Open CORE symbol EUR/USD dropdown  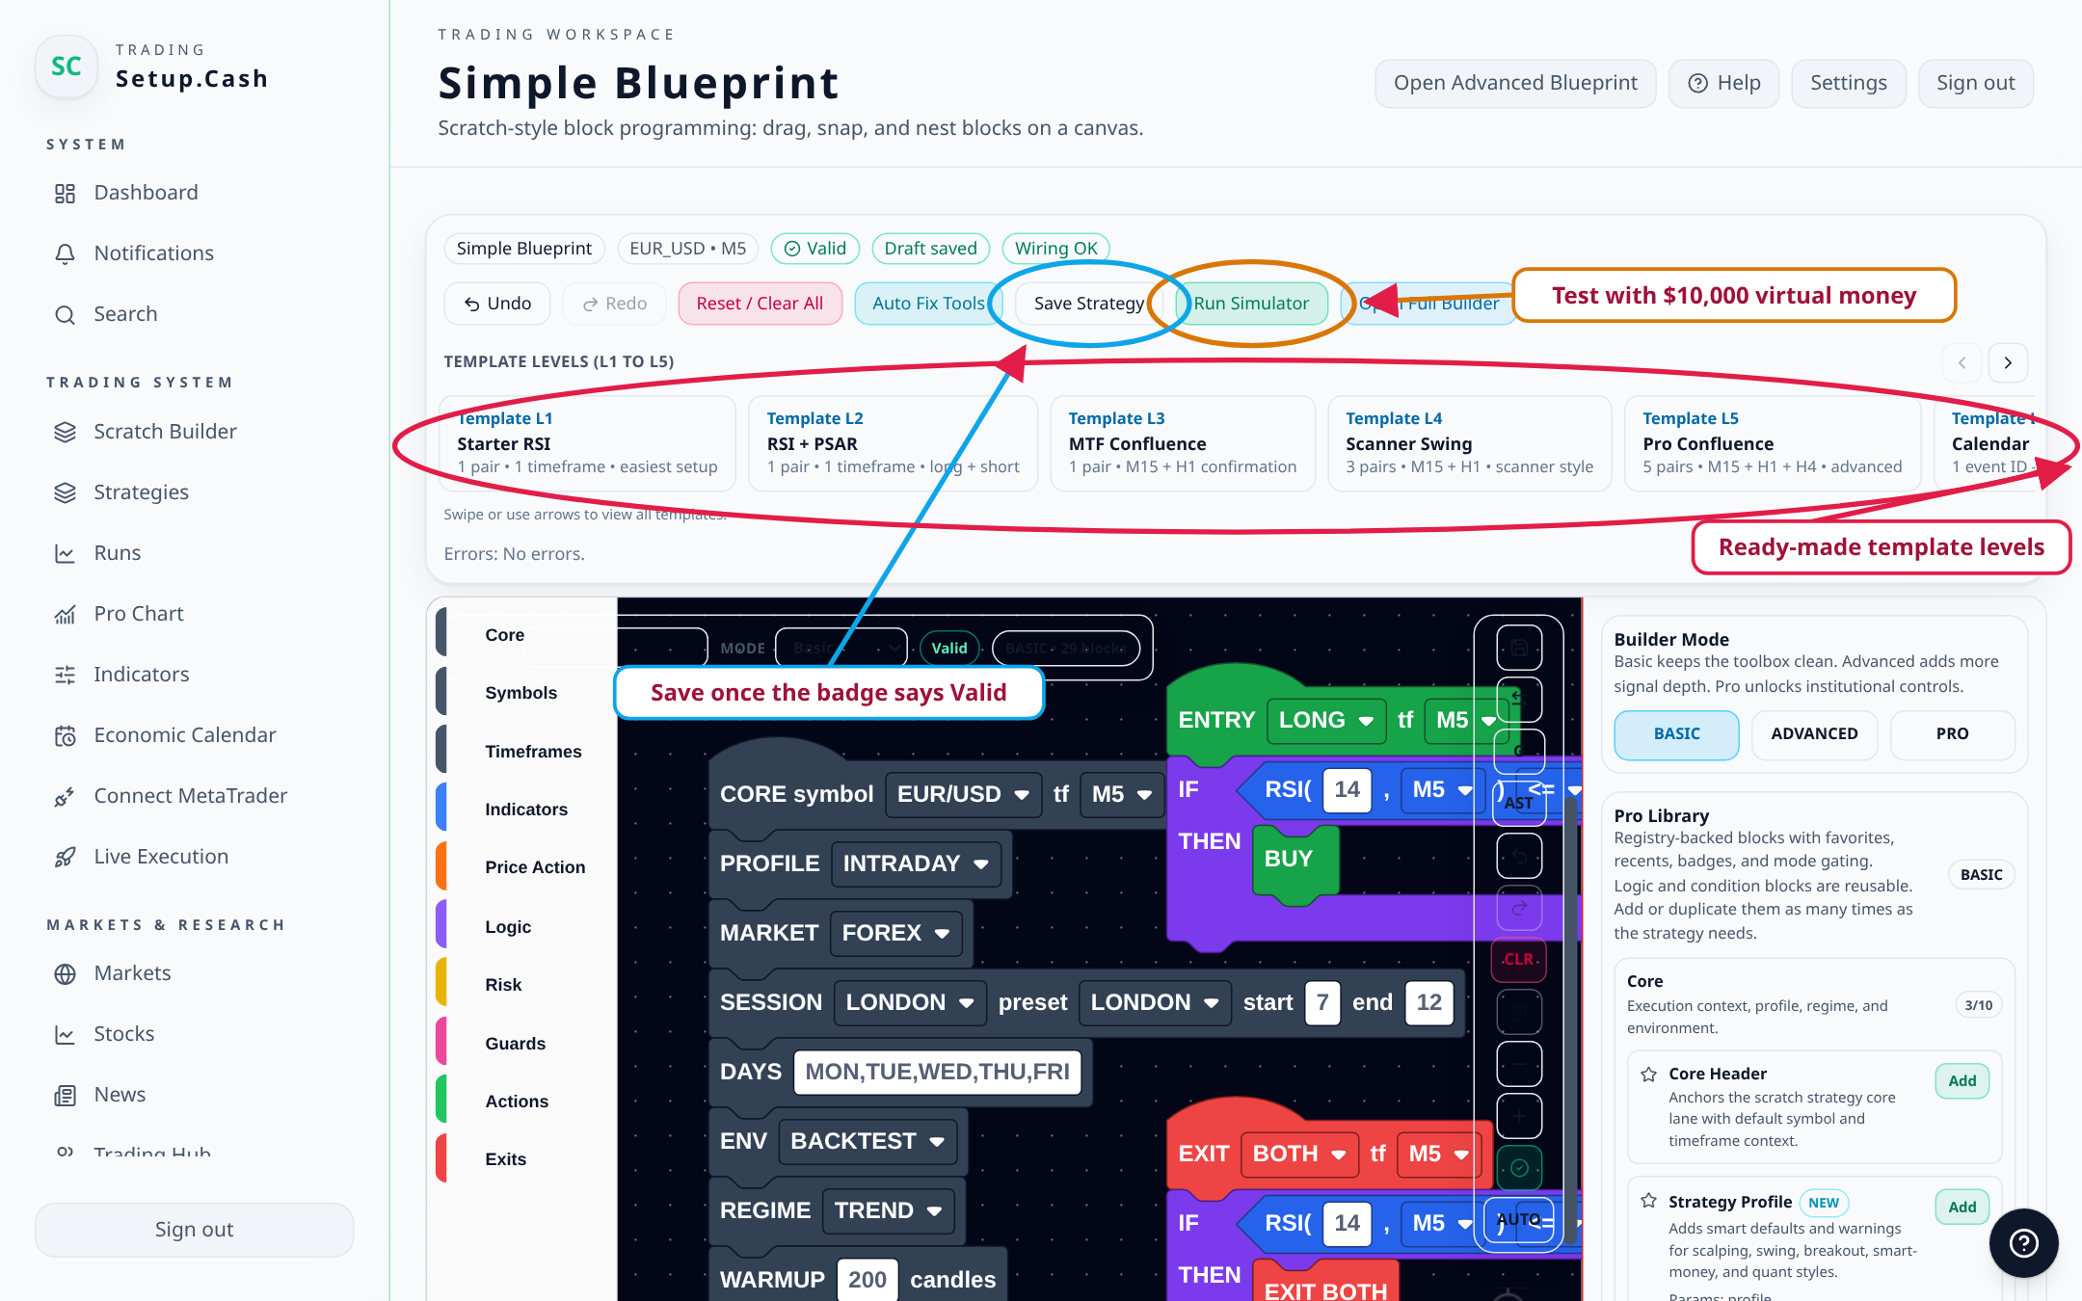tap(963, 795)
